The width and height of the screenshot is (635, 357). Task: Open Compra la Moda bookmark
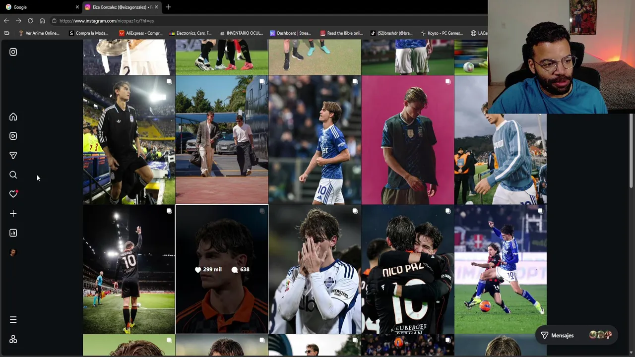tap(89, 33)
